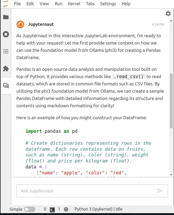174x215 pixels.
Task: Open the Settings menu
Action: (108, 4)
